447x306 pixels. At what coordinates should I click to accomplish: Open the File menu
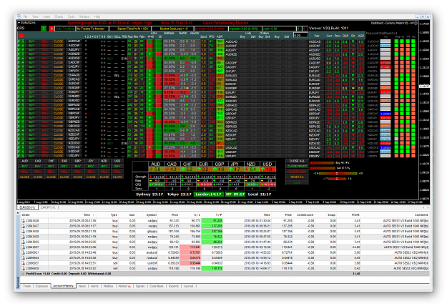click(x=26, y=16)
